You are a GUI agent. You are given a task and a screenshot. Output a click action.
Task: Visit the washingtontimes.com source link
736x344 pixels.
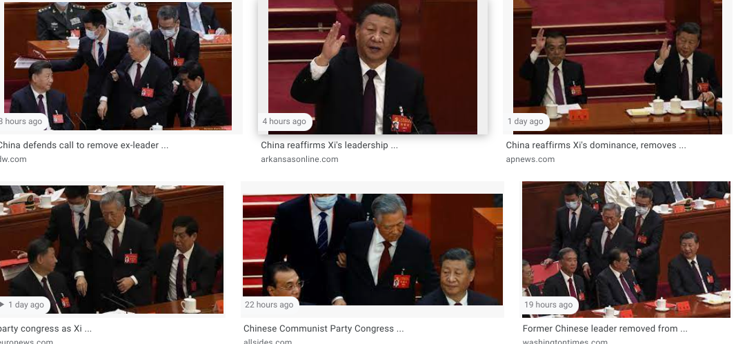tap(565, 341)
